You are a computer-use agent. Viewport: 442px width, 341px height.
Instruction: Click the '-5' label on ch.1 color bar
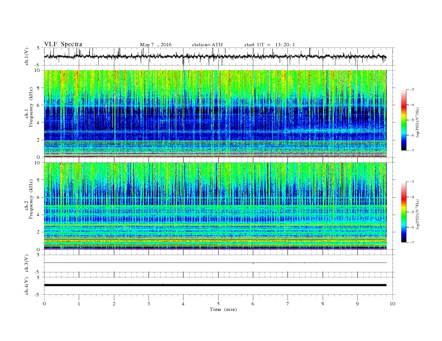(411, 120)
